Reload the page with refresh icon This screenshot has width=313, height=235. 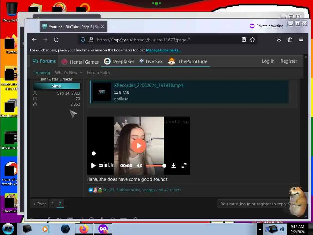[56, 40]
